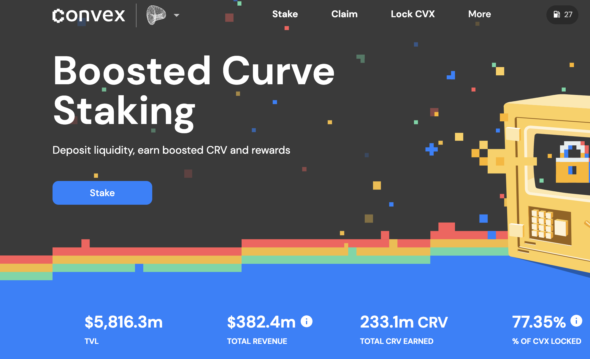Image resolution: width=590 pixels, height=359 pixels.
Task: Click the 77.35% value
Action: (539, 322)
